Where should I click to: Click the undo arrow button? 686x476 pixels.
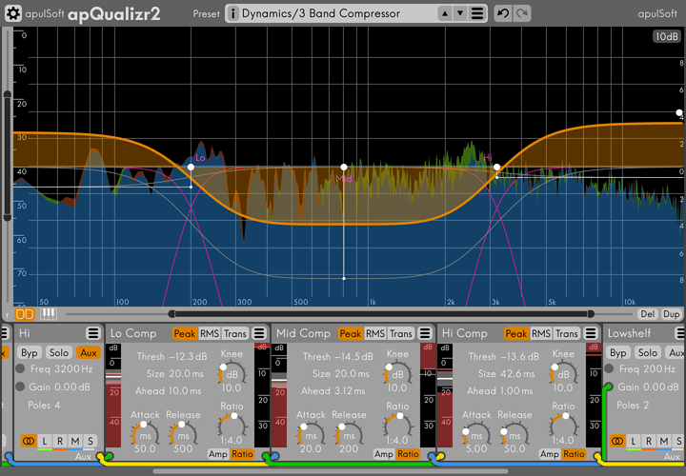503,13
